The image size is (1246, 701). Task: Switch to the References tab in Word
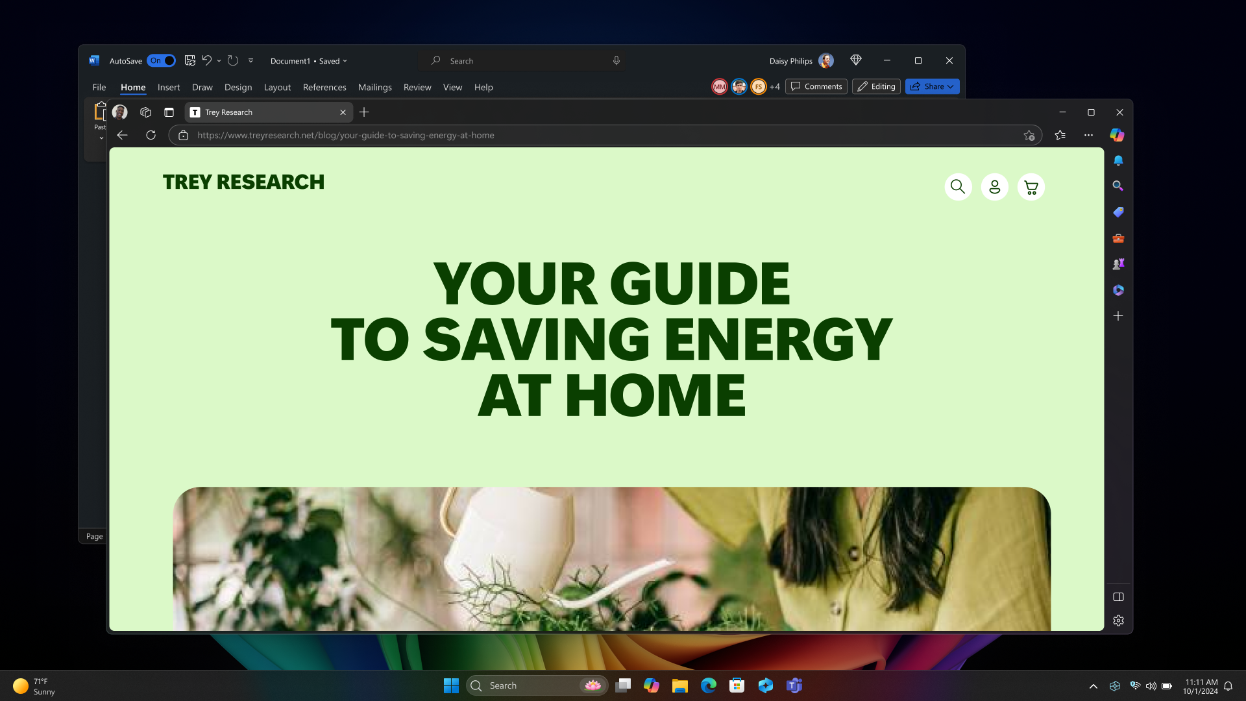point(324,87)
